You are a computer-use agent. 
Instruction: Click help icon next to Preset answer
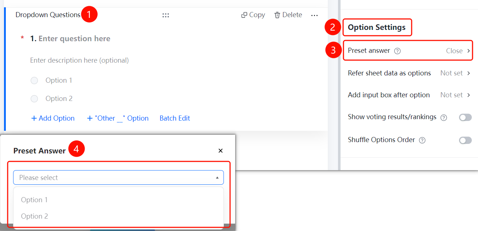(398, 51)
